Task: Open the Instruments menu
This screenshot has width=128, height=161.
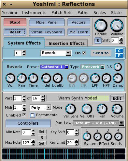Action: (34, 13)
